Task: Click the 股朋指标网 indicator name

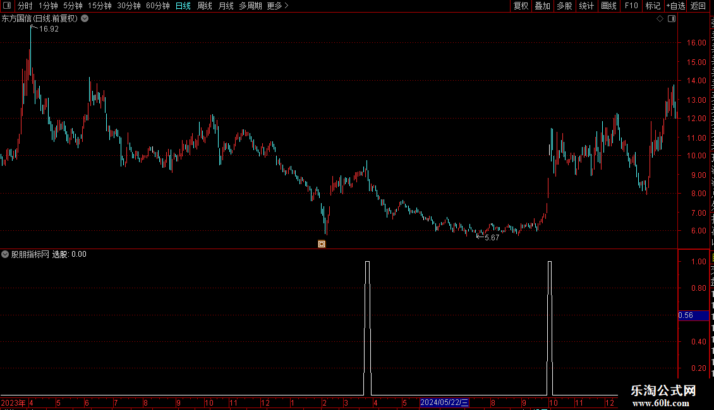Action: (30, 254)
